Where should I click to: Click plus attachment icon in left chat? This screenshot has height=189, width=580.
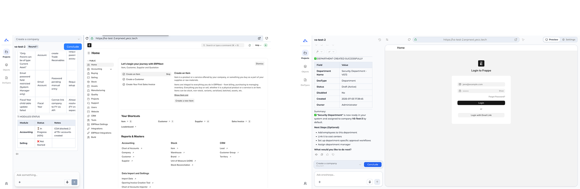20,182
